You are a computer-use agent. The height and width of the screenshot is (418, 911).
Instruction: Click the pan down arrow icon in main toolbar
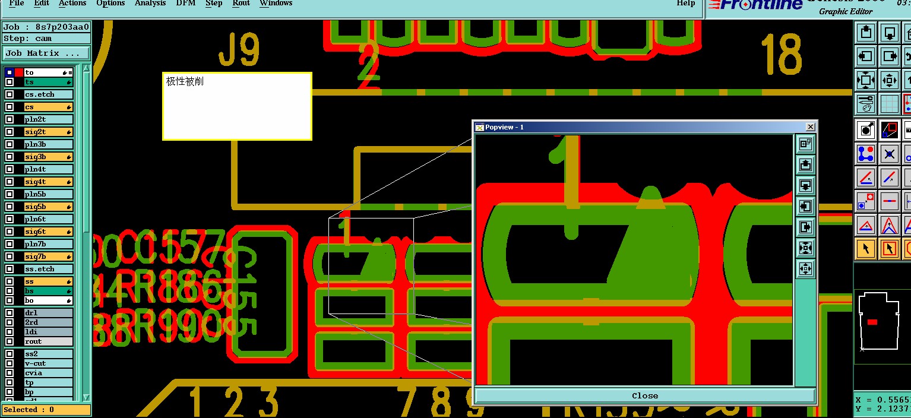pyautogui.click(x=889, y=32)
